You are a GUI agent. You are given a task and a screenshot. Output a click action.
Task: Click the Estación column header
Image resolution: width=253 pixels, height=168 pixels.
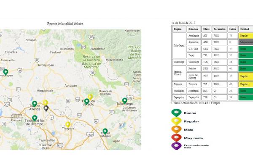click(x=194, y=29)
